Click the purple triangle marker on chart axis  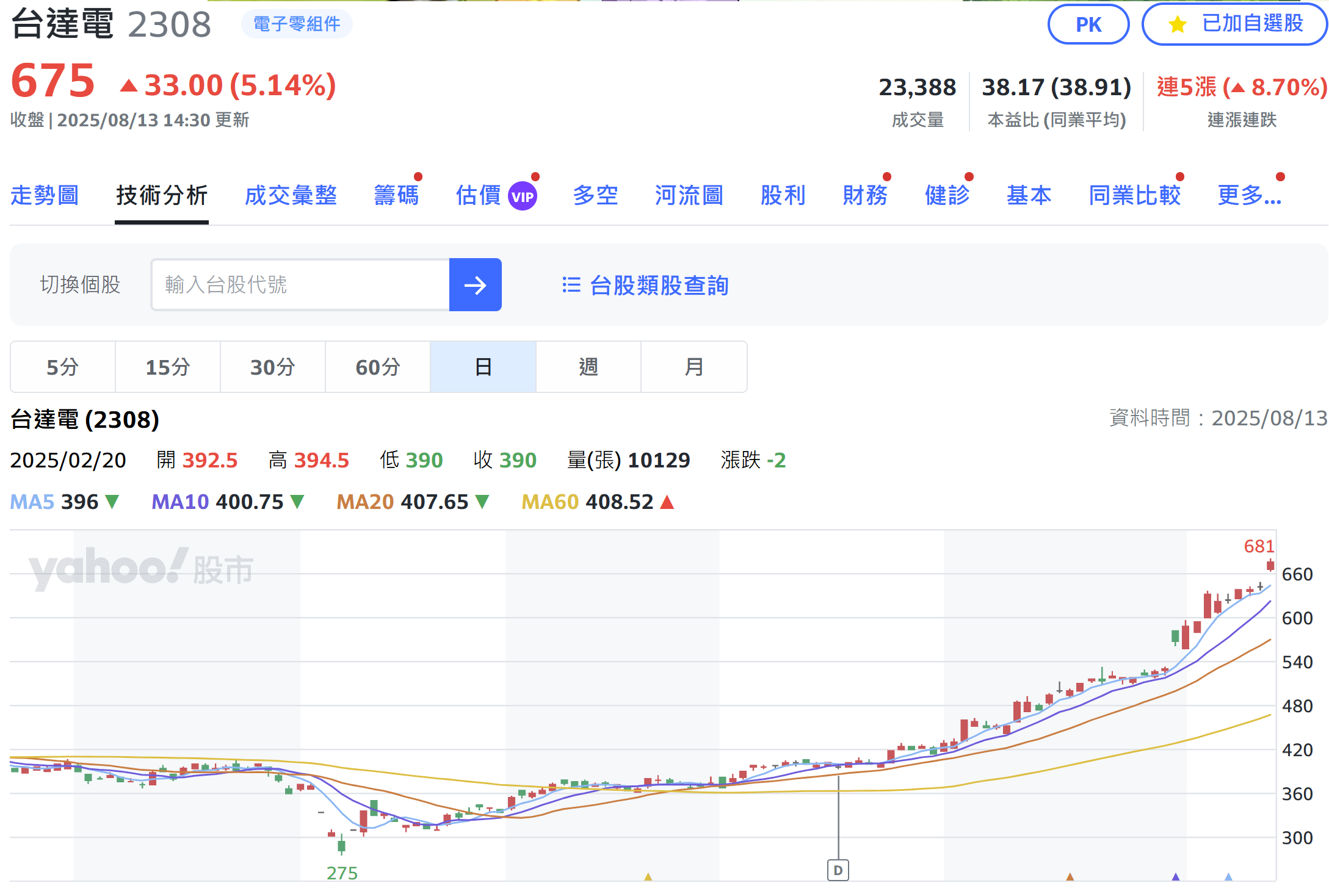[x=1176, y=876]
